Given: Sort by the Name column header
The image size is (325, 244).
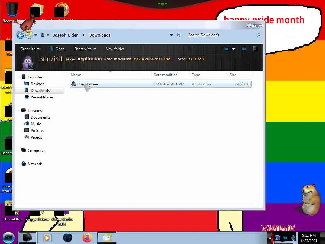Looking at the screenshot, I should click(x=76, y=75).
